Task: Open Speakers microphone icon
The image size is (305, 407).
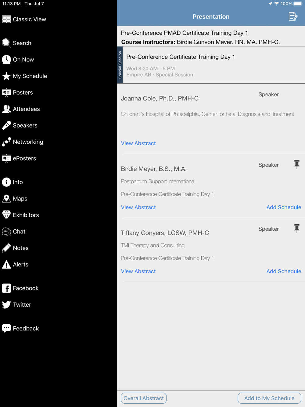Action: pos(6,125)
